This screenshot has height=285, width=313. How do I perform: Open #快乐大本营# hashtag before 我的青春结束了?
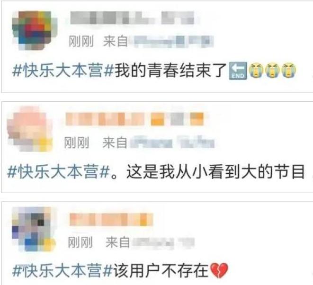63,70
